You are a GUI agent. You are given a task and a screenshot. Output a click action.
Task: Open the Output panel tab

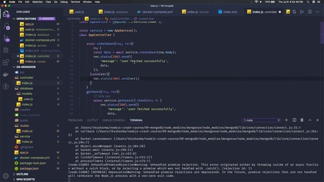[92, 120]
